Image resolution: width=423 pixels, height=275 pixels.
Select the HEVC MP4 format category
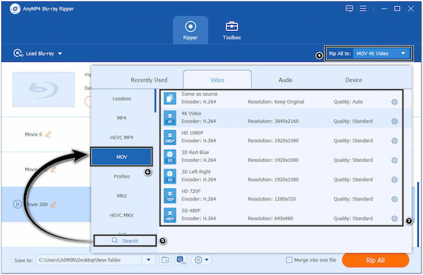(x=122, y=138)
